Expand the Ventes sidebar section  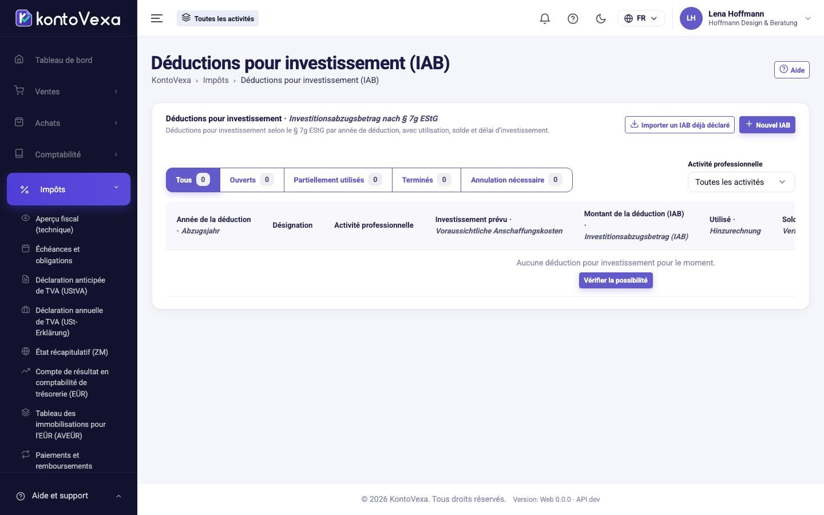(69, 92)
